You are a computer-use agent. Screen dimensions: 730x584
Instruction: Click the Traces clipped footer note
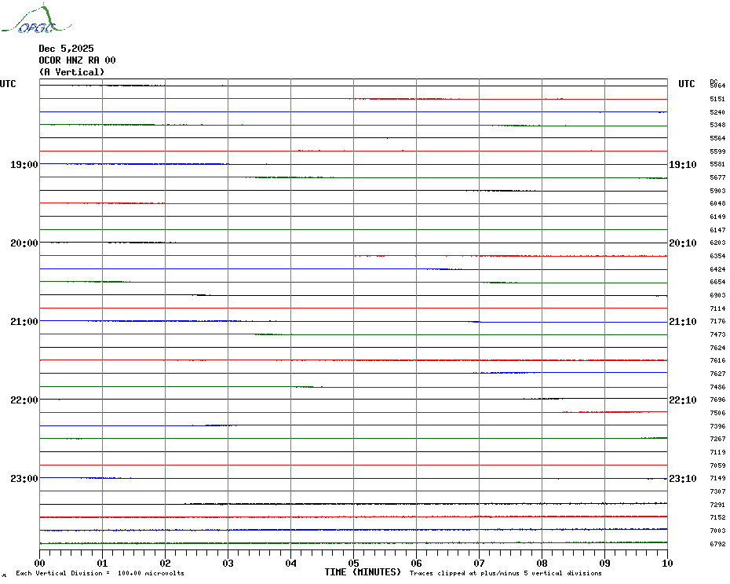click(506, 573)
